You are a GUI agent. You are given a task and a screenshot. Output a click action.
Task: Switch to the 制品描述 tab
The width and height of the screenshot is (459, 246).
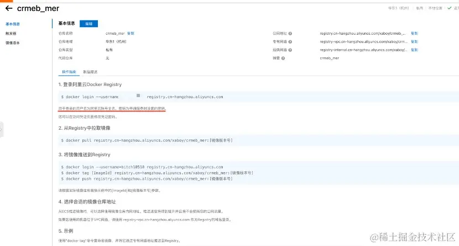point(90,72)
